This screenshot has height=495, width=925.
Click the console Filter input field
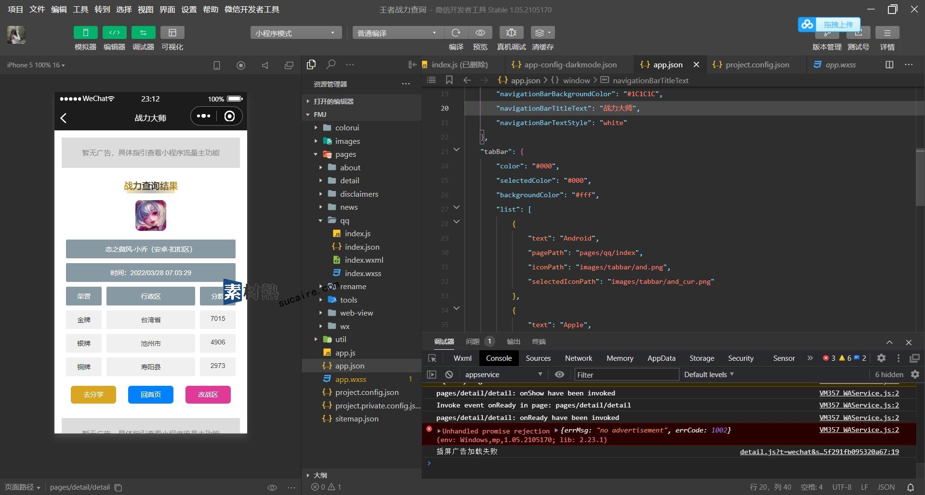[626, 375]
